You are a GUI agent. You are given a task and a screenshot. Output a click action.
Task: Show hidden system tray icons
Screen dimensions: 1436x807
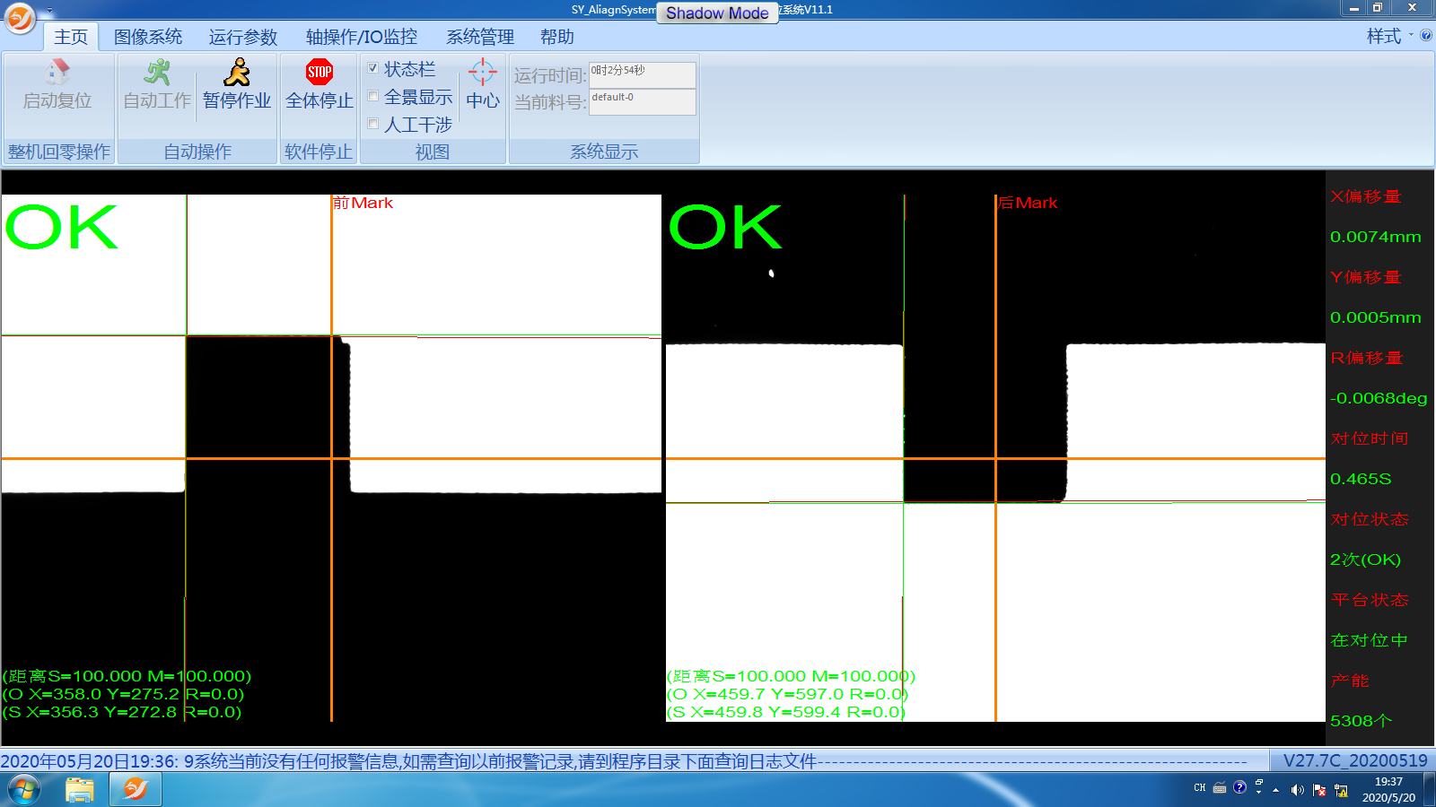point(1275,790)
